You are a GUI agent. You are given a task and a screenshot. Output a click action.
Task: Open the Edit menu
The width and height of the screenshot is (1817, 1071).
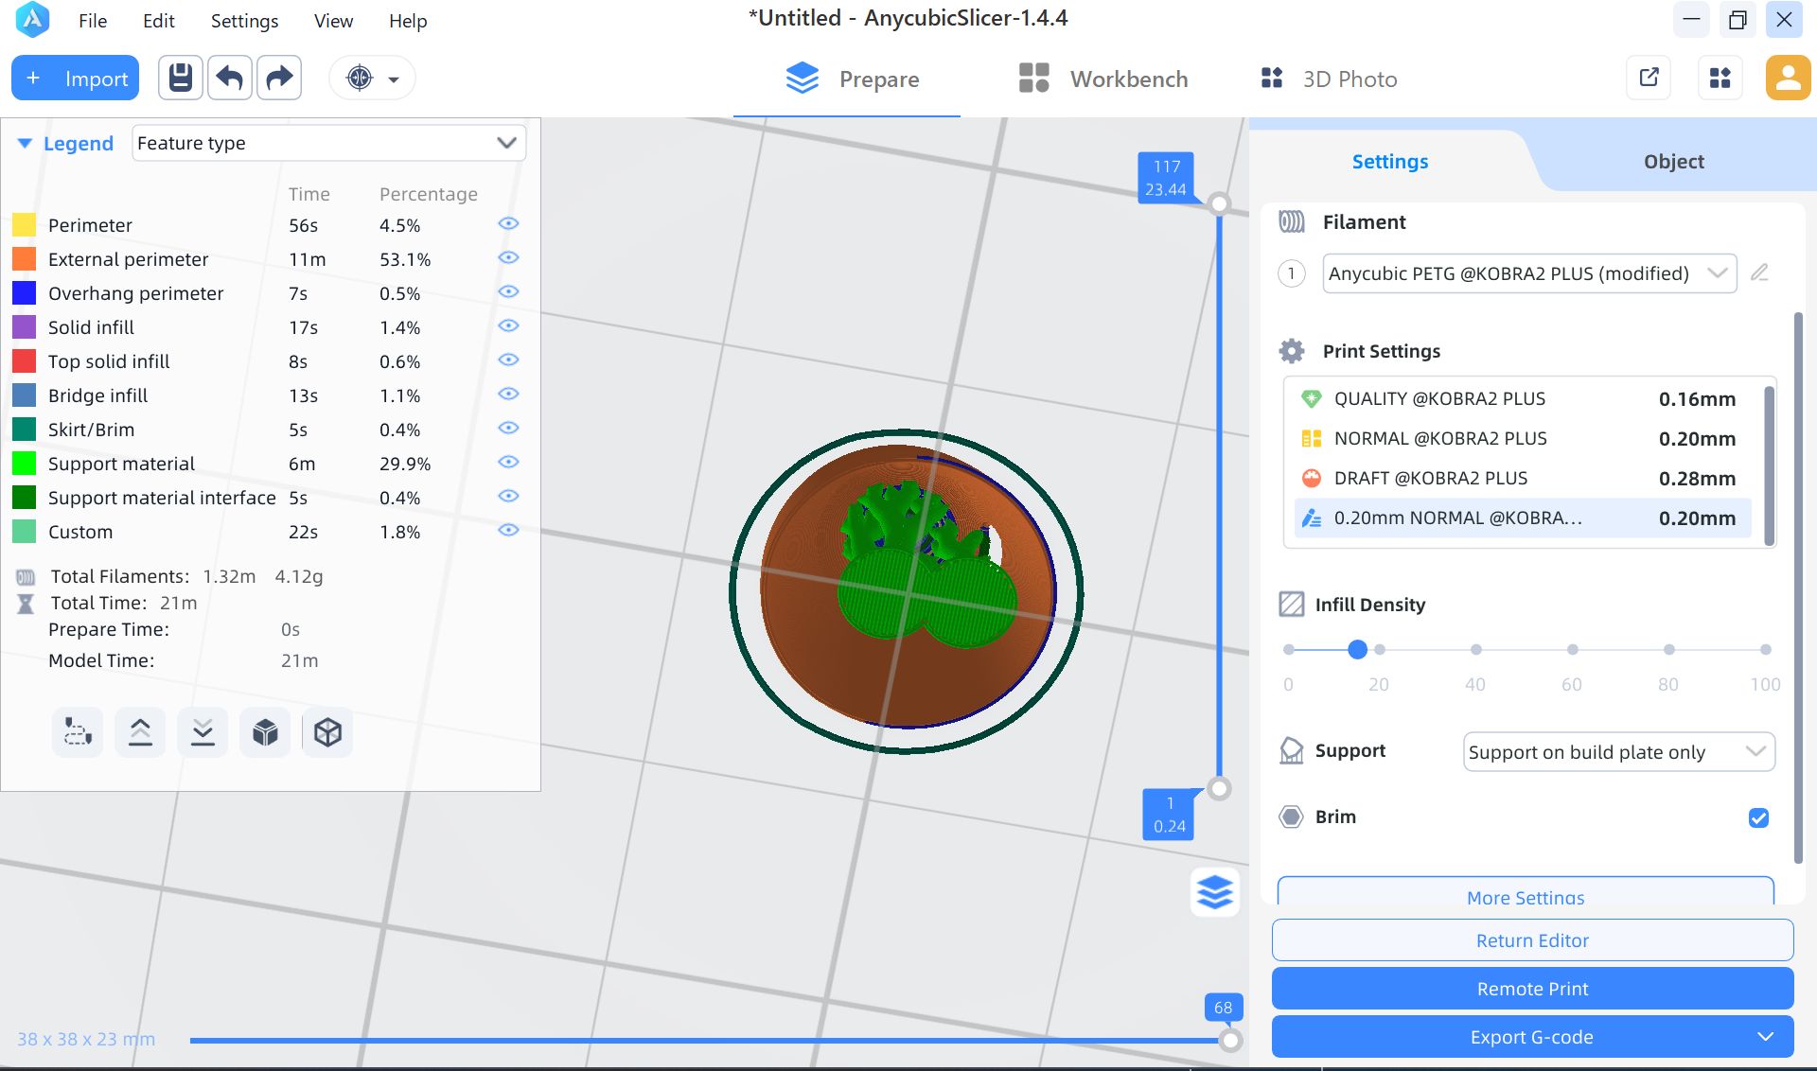click(159, 21)
